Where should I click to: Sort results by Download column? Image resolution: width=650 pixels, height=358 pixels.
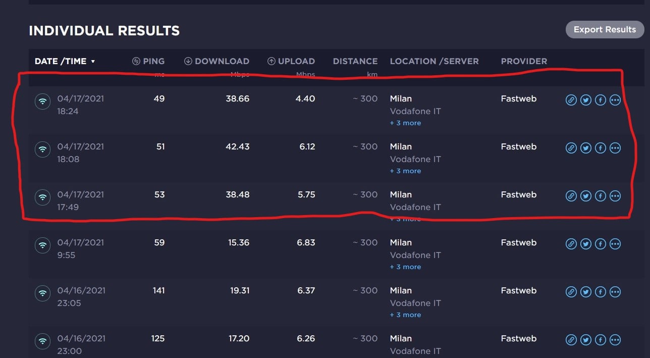pos(216,61)
